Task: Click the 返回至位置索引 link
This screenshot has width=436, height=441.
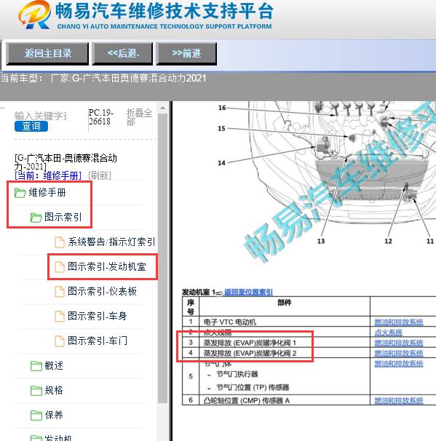Action: click(x=248, y=293)
